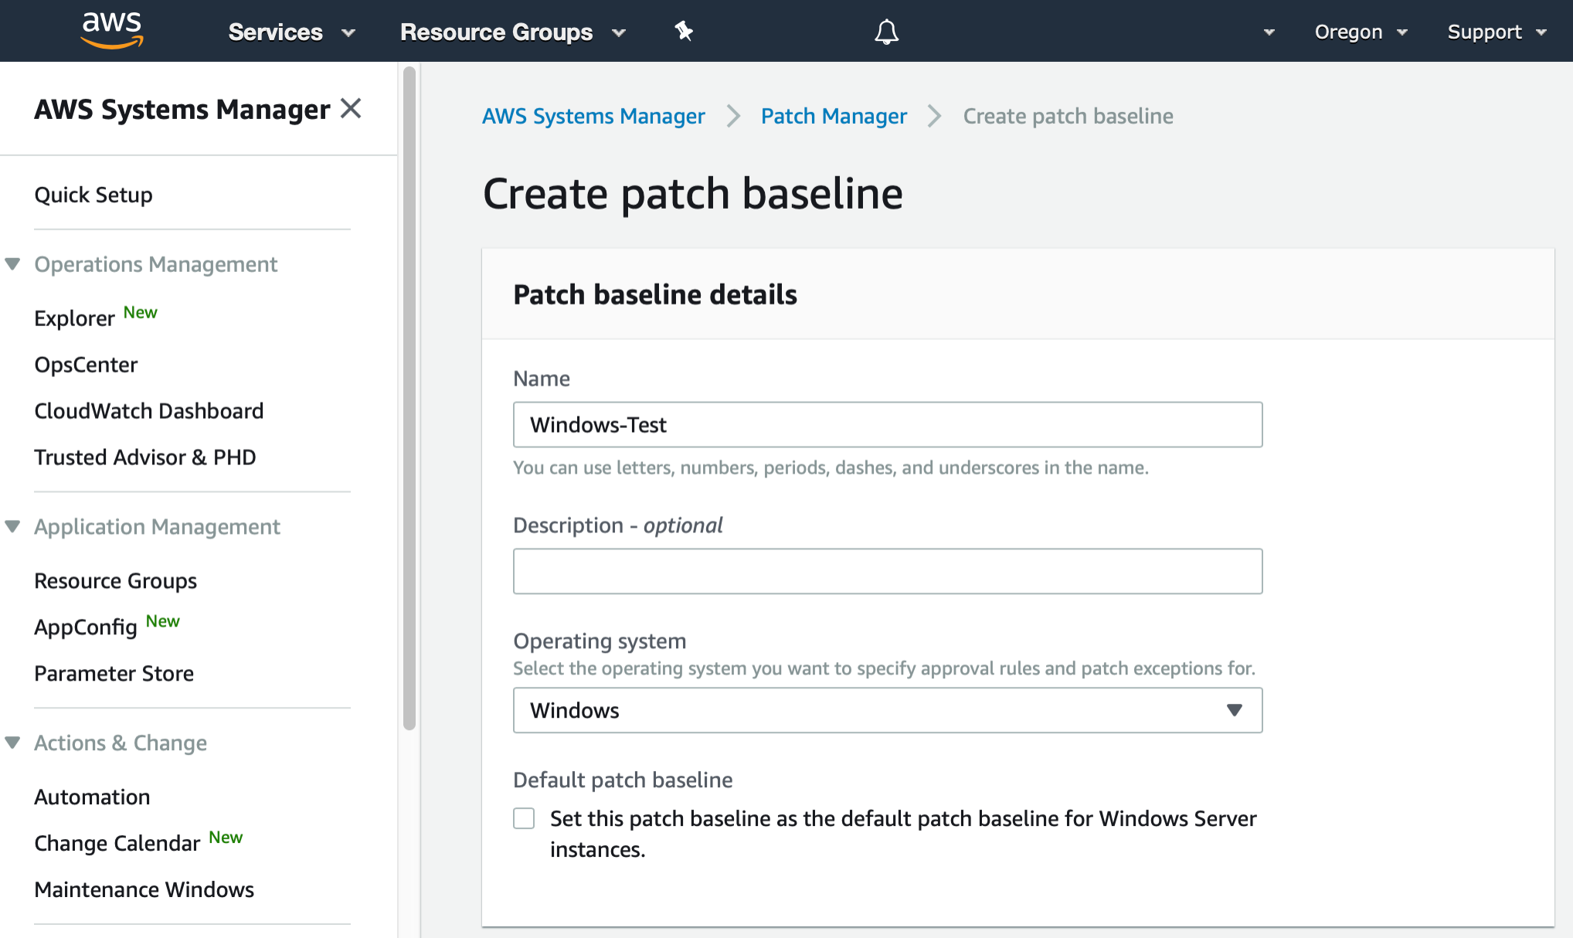The height and width of the screenshot is (938, 1573).
Task: Click inside the Description field
Action: [x=887, y=571]
